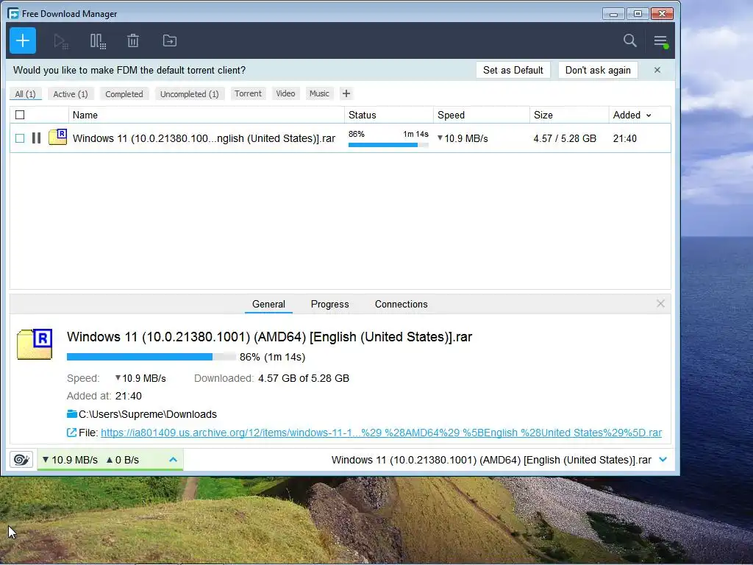Click the start all downloads toolbar icon
753x565 pixels.
(x=60, y=41)
